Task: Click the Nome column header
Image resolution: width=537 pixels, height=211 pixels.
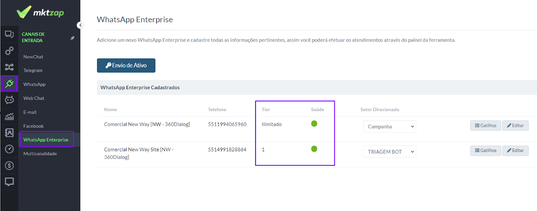Action: (110, 110)
